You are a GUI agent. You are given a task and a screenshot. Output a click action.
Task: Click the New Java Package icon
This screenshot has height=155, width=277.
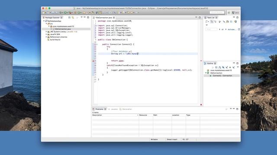point(75,12)
